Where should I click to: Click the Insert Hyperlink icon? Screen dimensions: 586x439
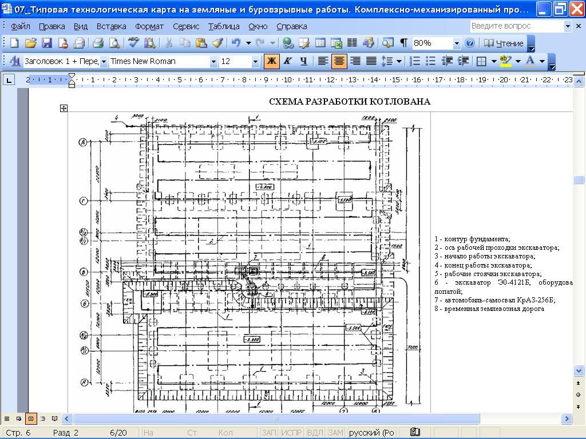(288, 43)
